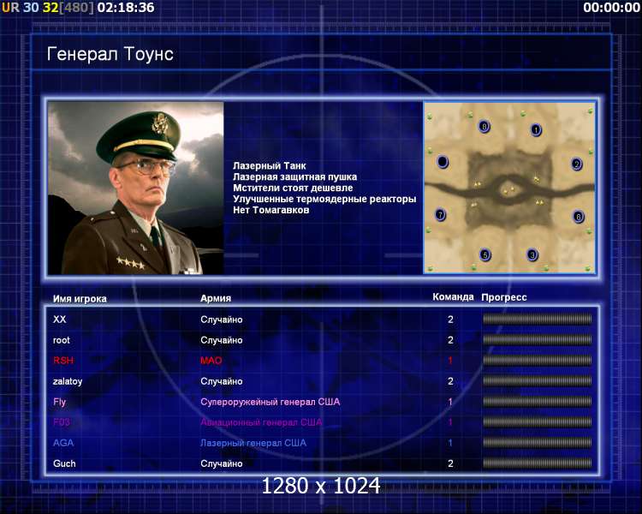Click player name Guch

tap(64, 463)
